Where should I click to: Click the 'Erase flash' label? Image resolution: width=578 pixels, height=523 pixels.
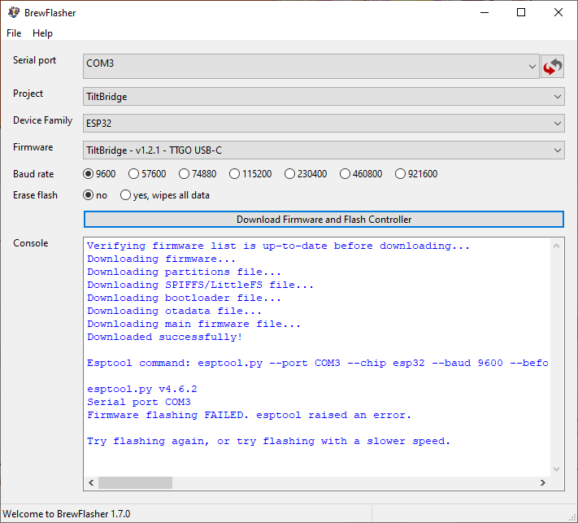click(x=35, y=195)
